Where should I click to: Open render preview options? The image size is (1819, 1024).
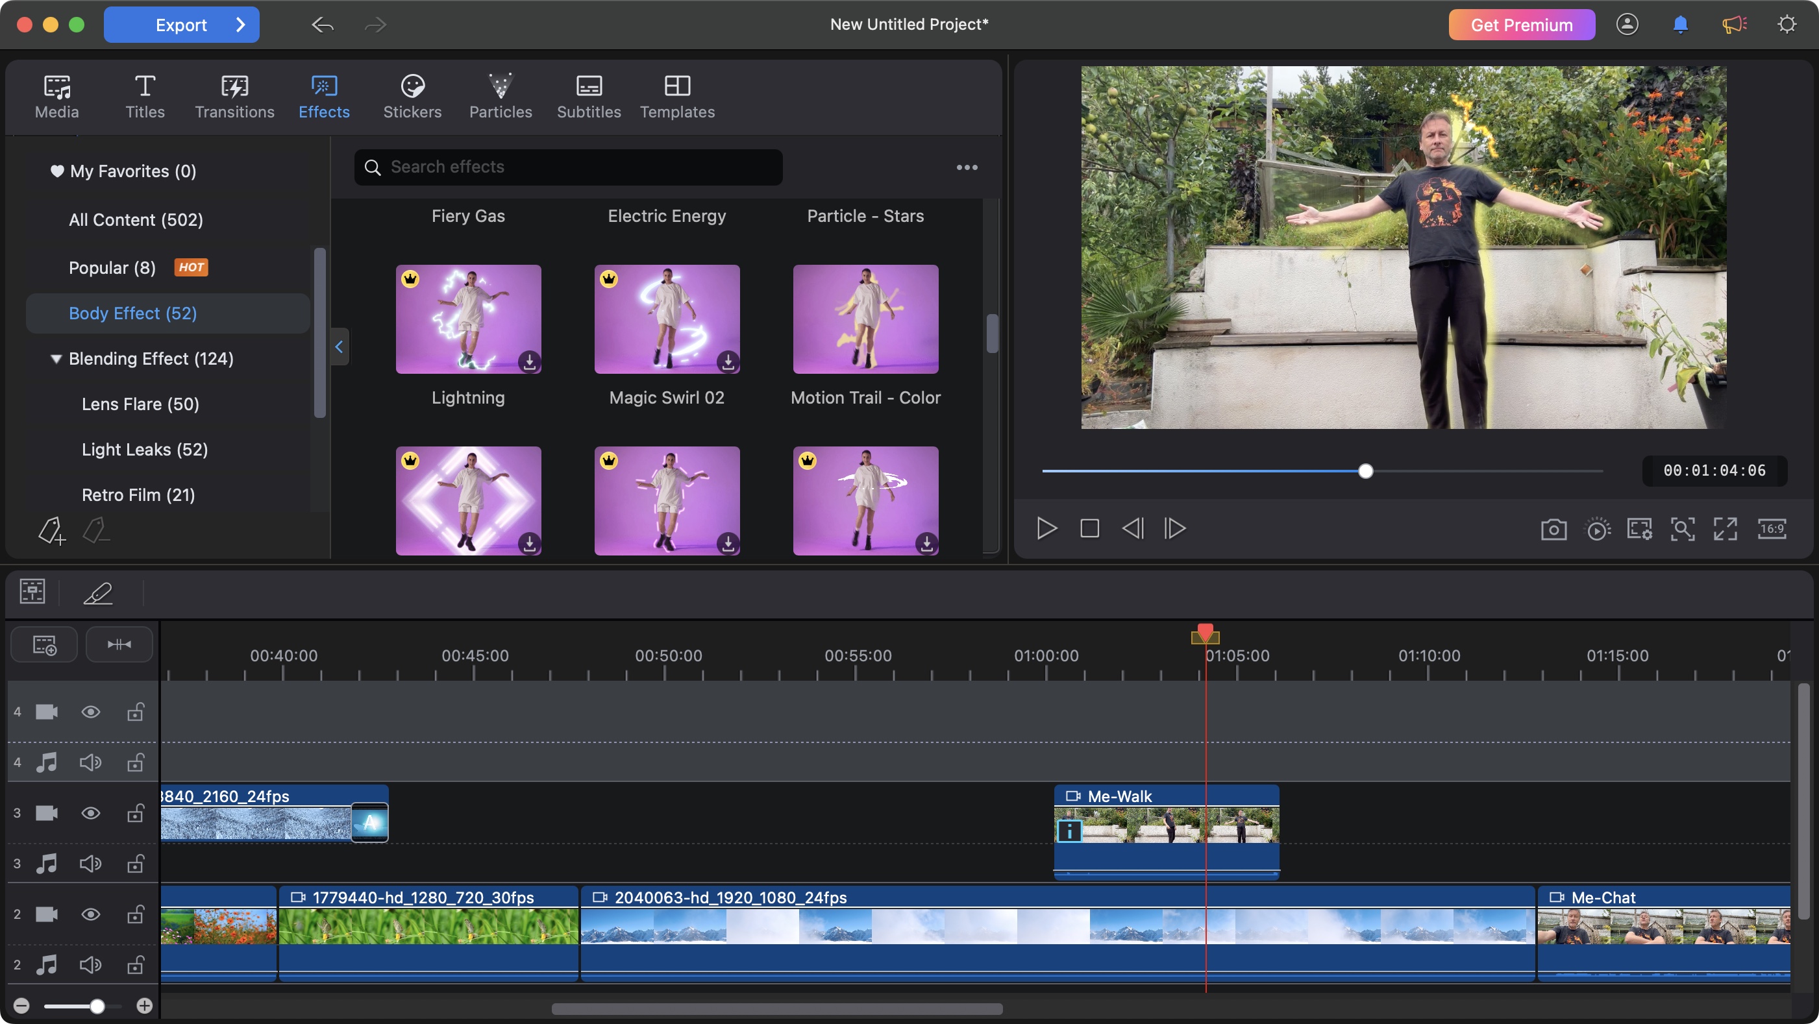1598,528
